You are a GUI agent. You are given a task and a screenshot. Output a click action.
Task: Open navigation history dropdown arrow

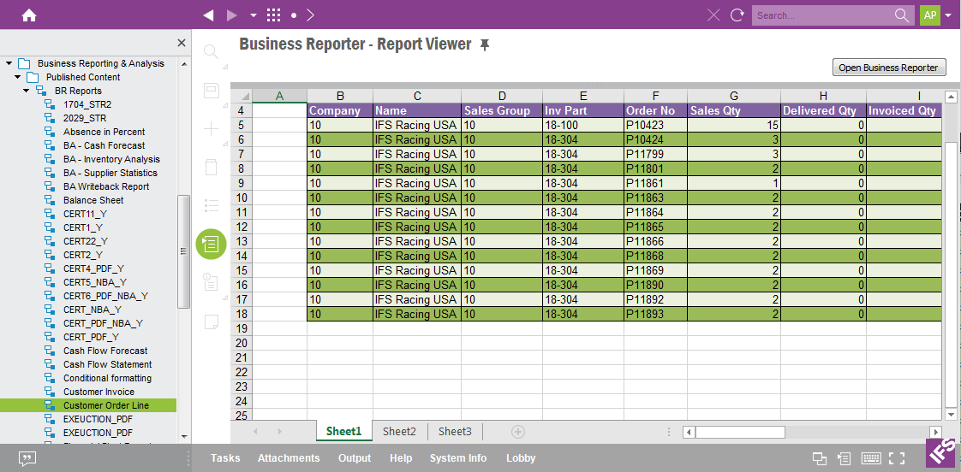tap(254, 16)
